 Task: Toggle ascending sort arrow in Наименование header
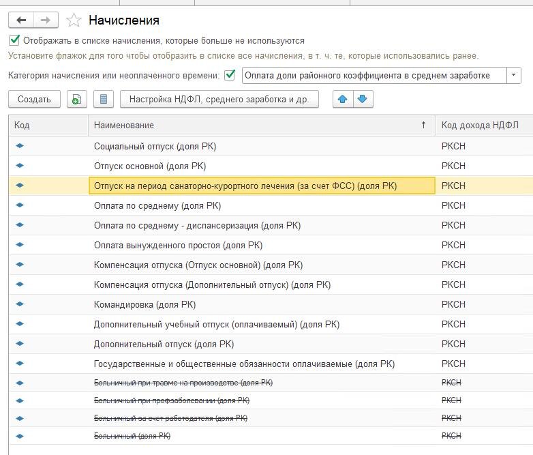coord(423,125)
